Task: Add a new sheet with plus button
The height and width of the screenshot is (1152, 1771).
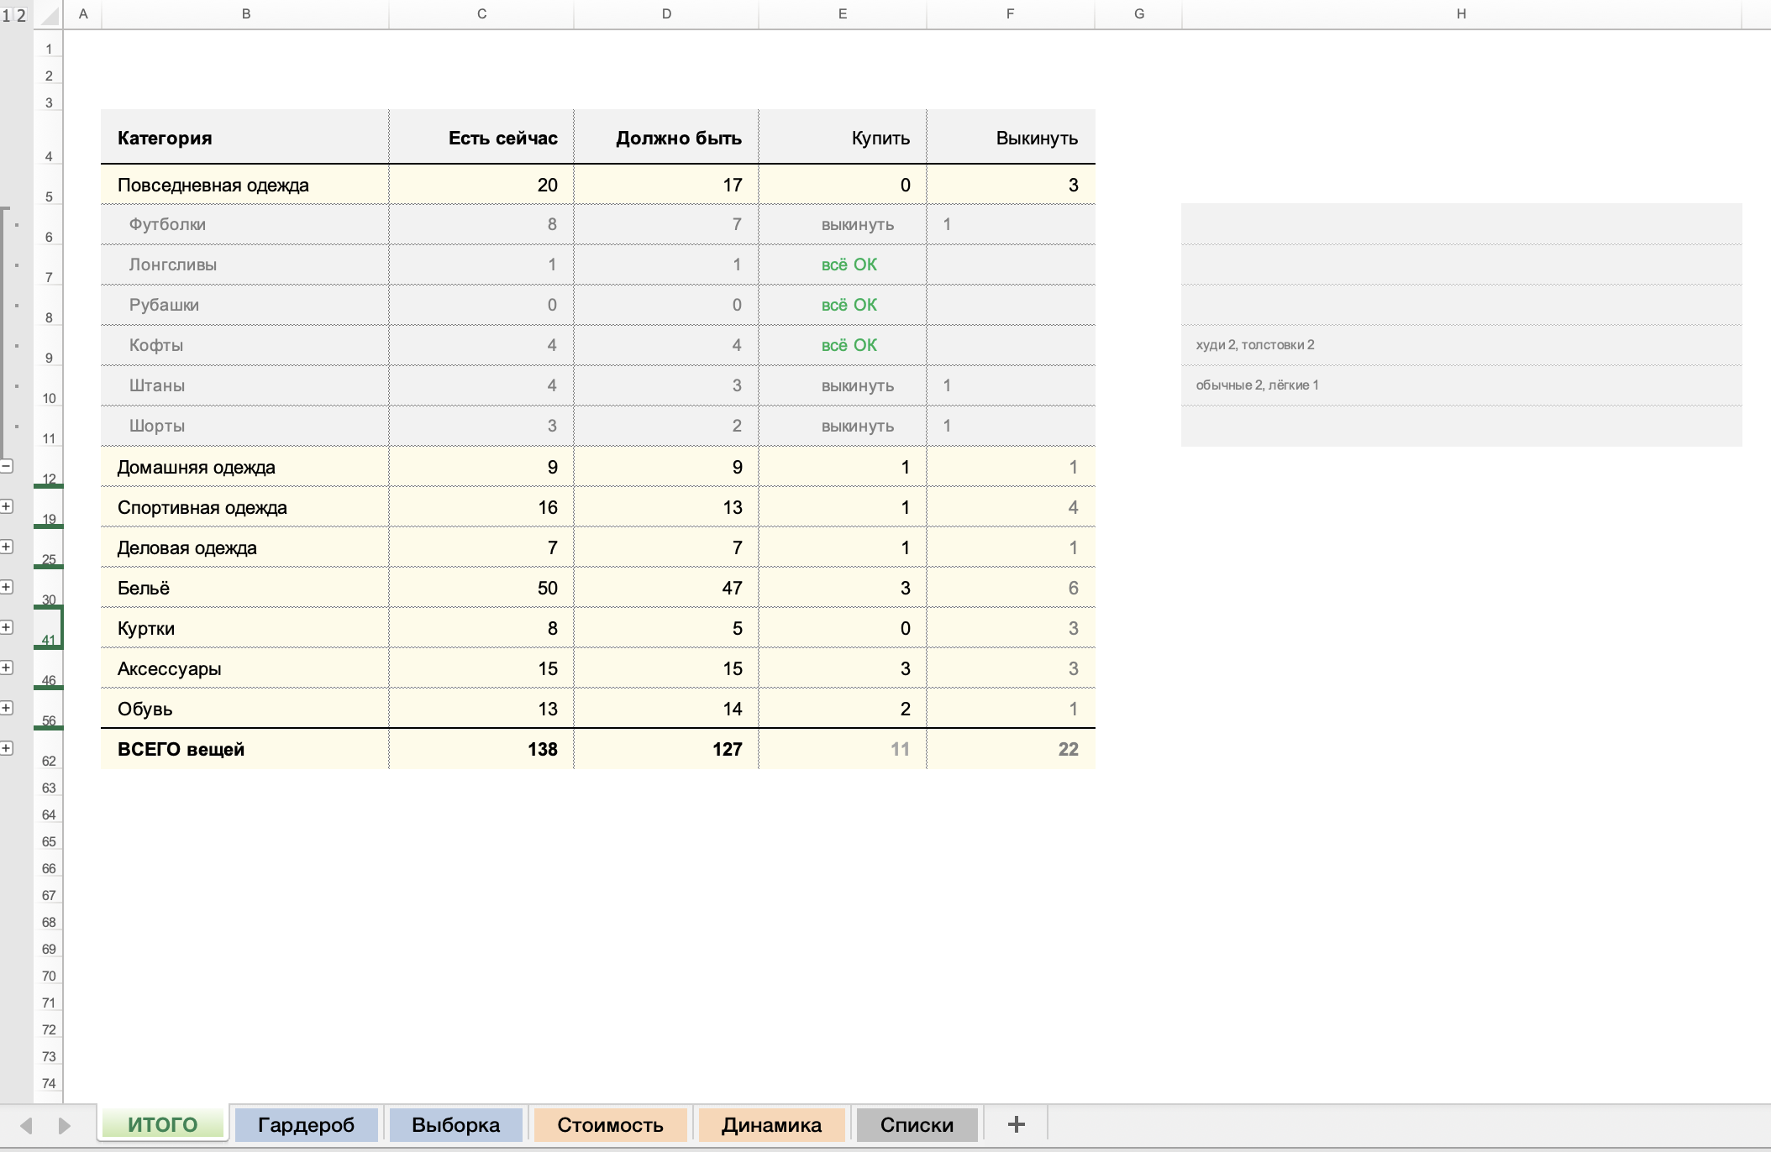Action: coord(1016,1124)
